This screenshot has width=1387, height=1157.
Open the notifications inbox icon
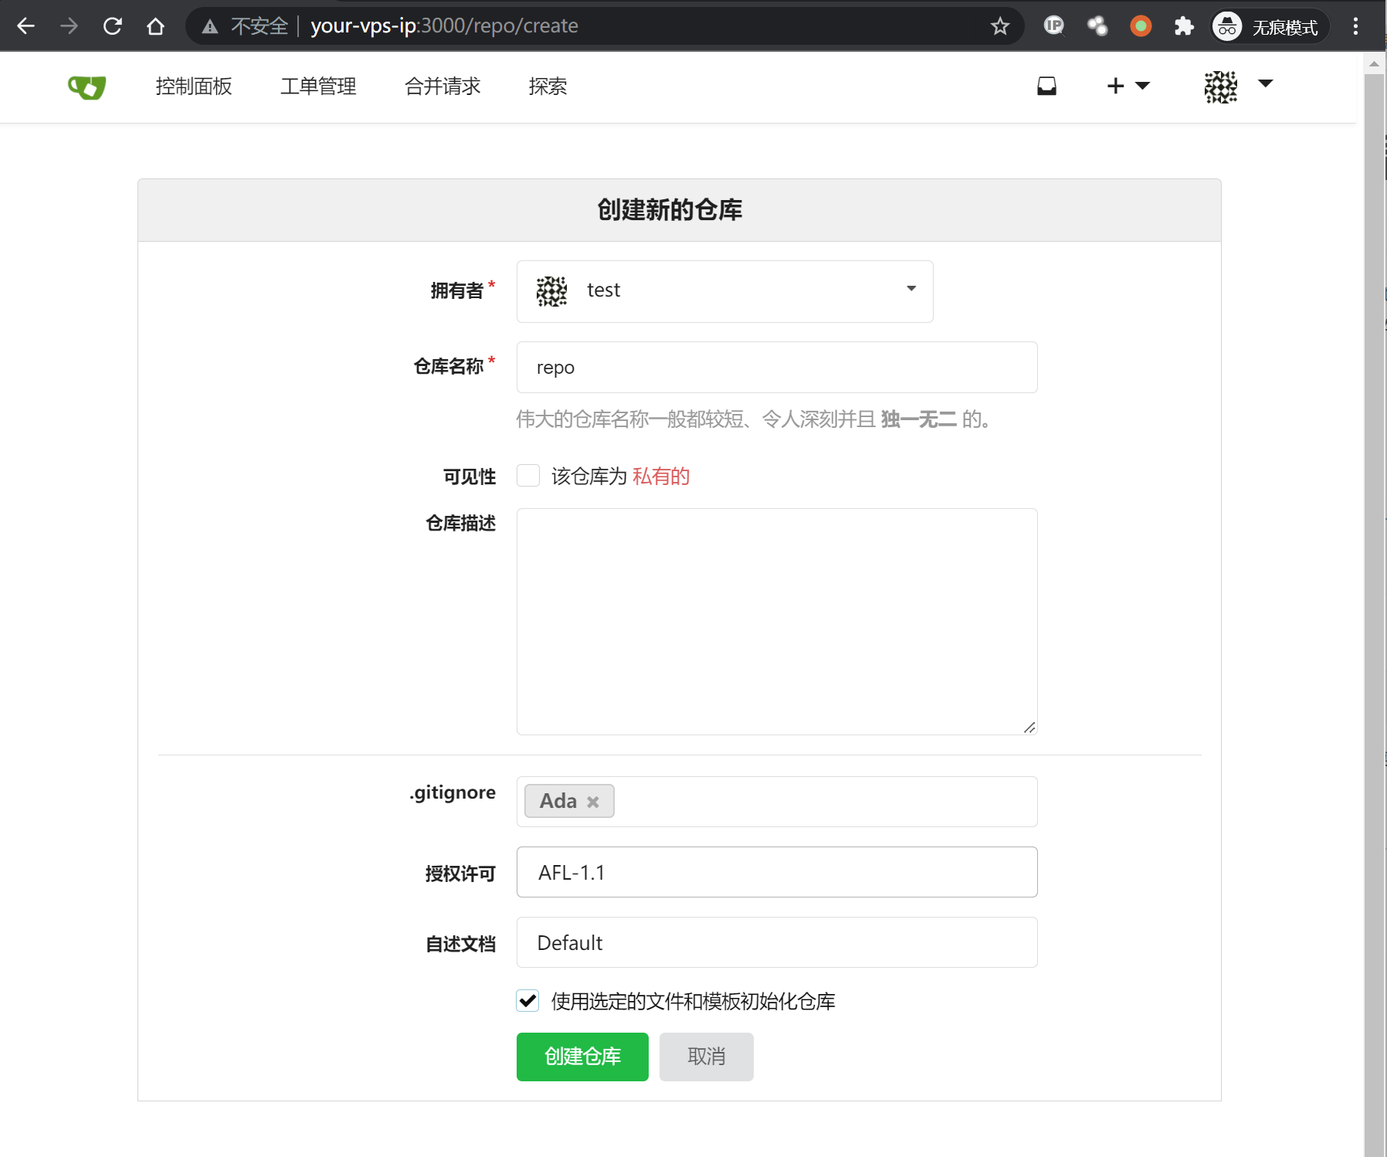1046,86
